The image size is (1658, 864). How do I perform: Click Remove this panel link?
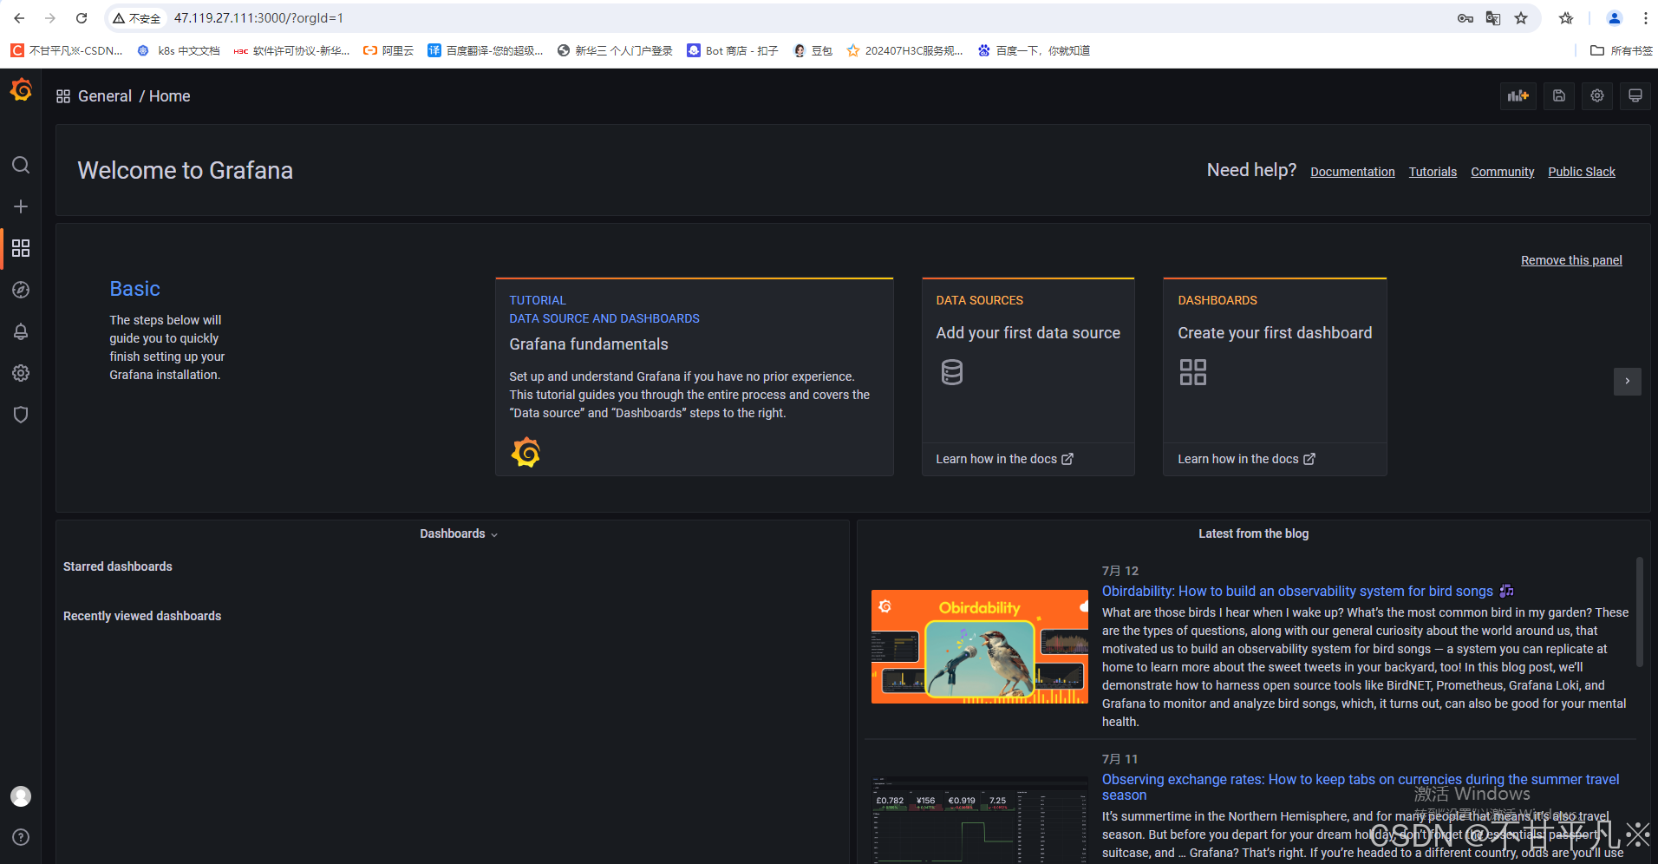tap(1571, 260)
